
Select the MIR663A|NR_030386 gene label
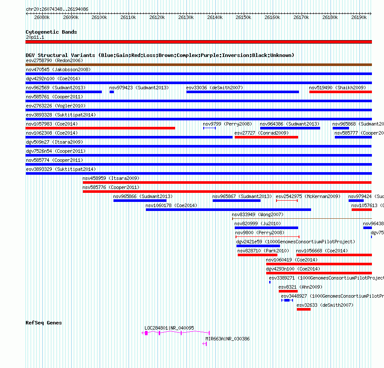227,339
